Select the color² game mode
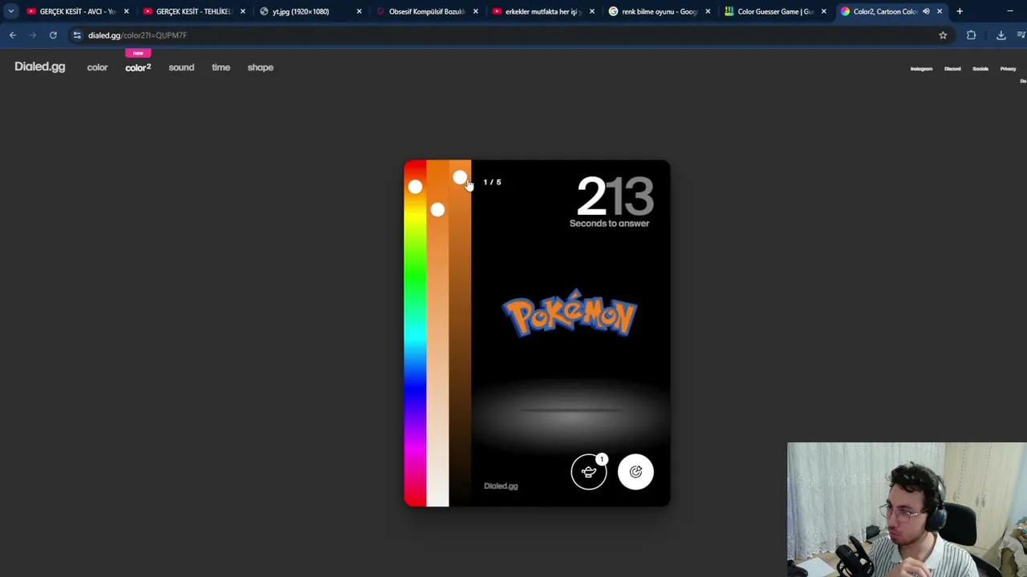The width and height of the screenshot is (1027, 577). (x=138, y=67)
